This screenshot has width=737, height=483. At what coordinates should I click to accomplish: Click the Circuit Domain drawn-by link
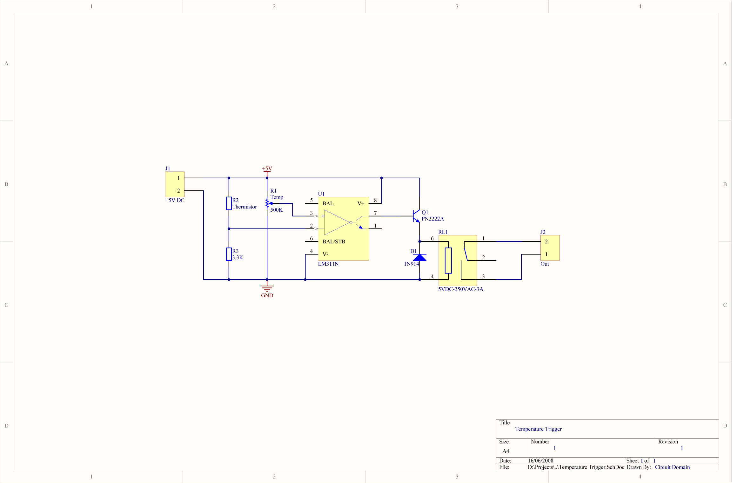(672, 467)
